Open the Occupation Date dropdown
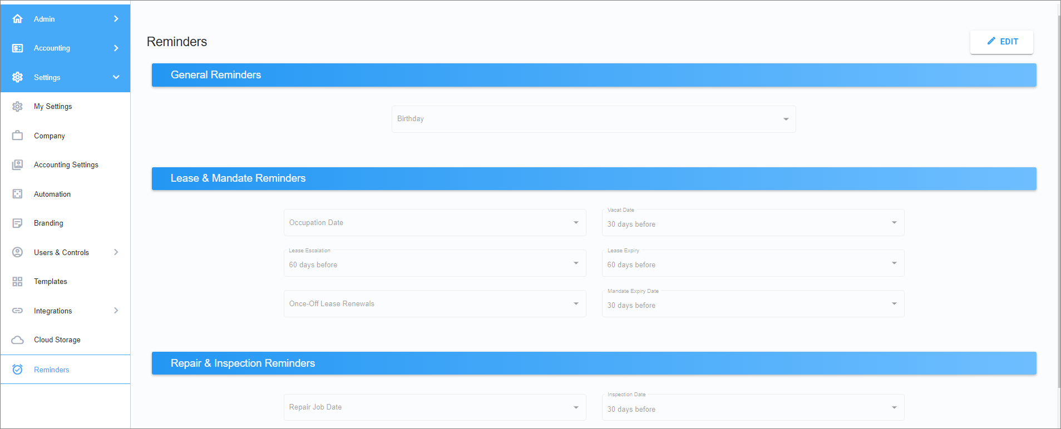Screen dimensions: 1061x429 coord(435,222)
